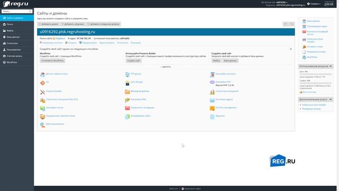This screenshot has width=339, height=191.
Task: Open the Предпросмотр link under domain info
Action: click(90, 42)
